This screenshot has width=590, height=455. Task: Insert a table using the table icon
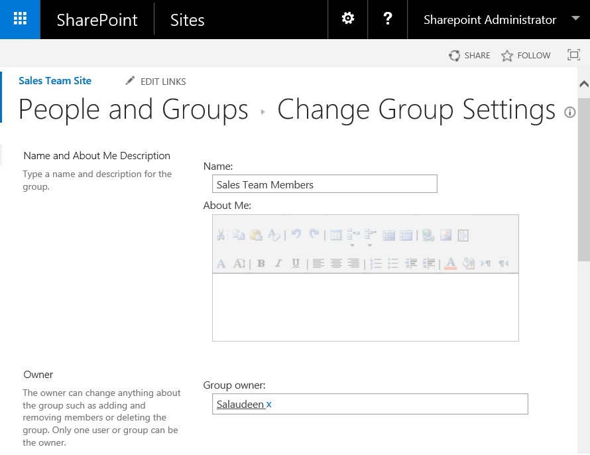335,233
